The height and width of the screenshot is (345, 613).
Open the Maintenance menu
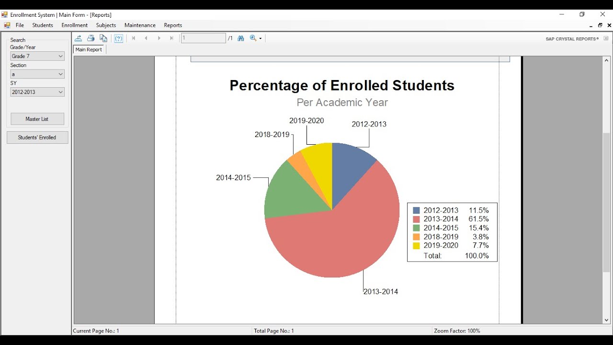click(x=140, y=25)
